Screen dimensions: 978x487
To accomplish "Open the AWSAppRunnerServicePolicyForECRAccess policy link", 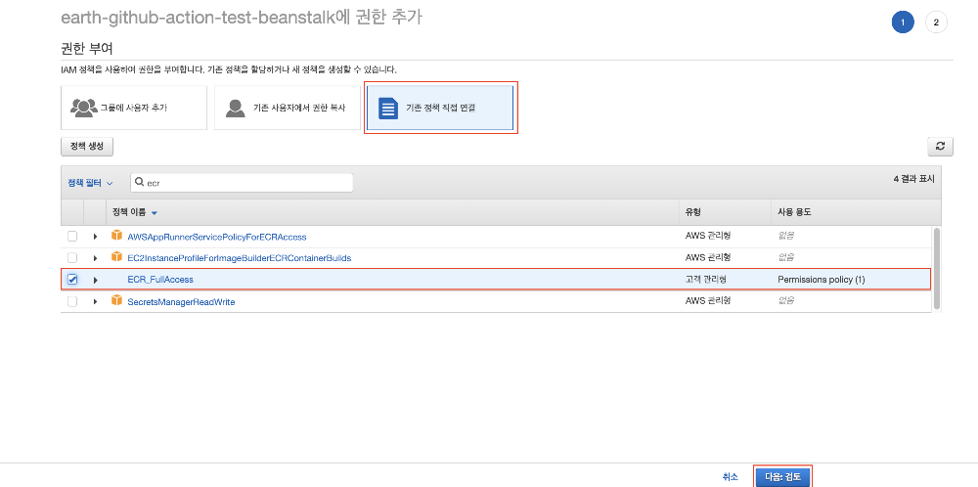I will point(217,237).
